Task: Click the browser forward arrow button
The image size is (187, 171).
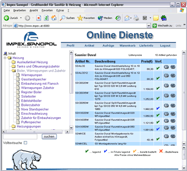Action: [x=28, y=18]
